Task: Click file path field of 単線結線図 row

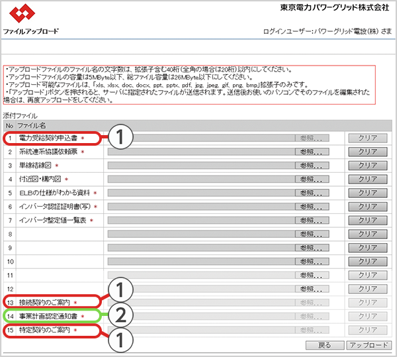Action: click(x=201, y=166)
